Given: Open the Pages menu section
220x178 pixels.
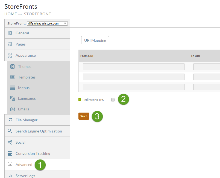Looking at the screenshot, I should pos(37,44).
